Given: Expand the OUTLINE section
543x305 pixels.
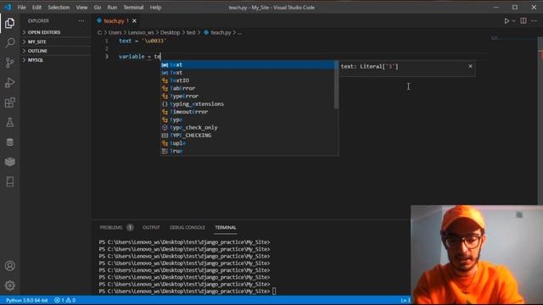Looking at the screenshot, I should [55, 51].
